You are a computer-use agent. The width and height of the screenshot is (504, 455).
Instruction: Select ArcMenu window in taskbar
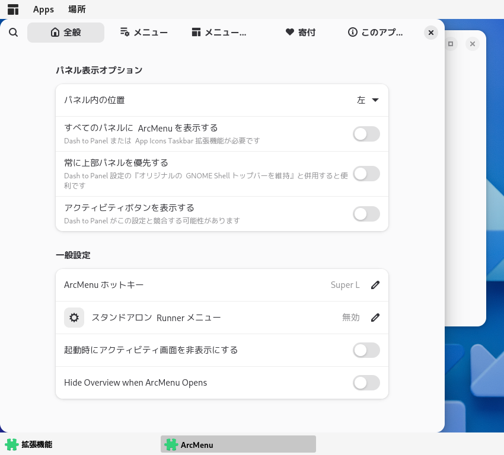tap(238, 444)
